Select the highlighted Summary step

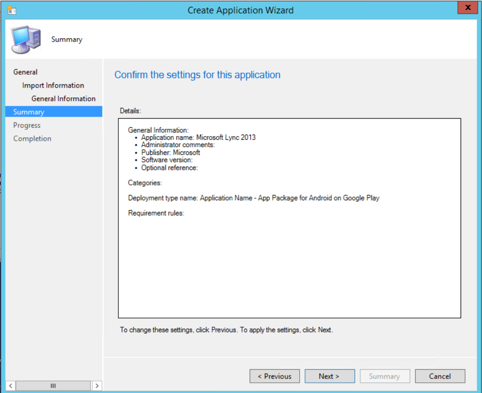pyautogui.click(x=29, y=112)
